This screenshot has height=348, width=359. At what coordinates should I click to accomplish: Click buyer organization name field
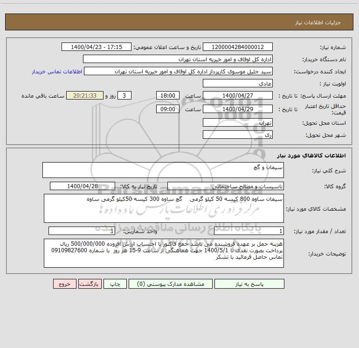point(178,59)
